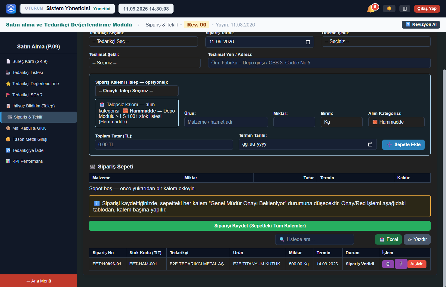Toggle the sun theme switch

389,8
